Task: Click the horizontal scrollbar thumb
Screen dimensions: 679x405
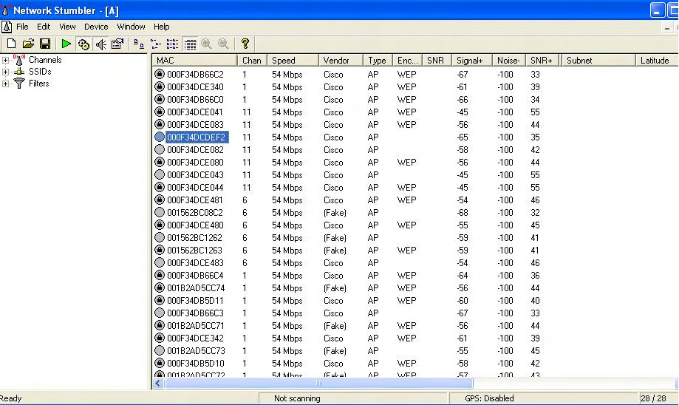Action: point(318,384)
